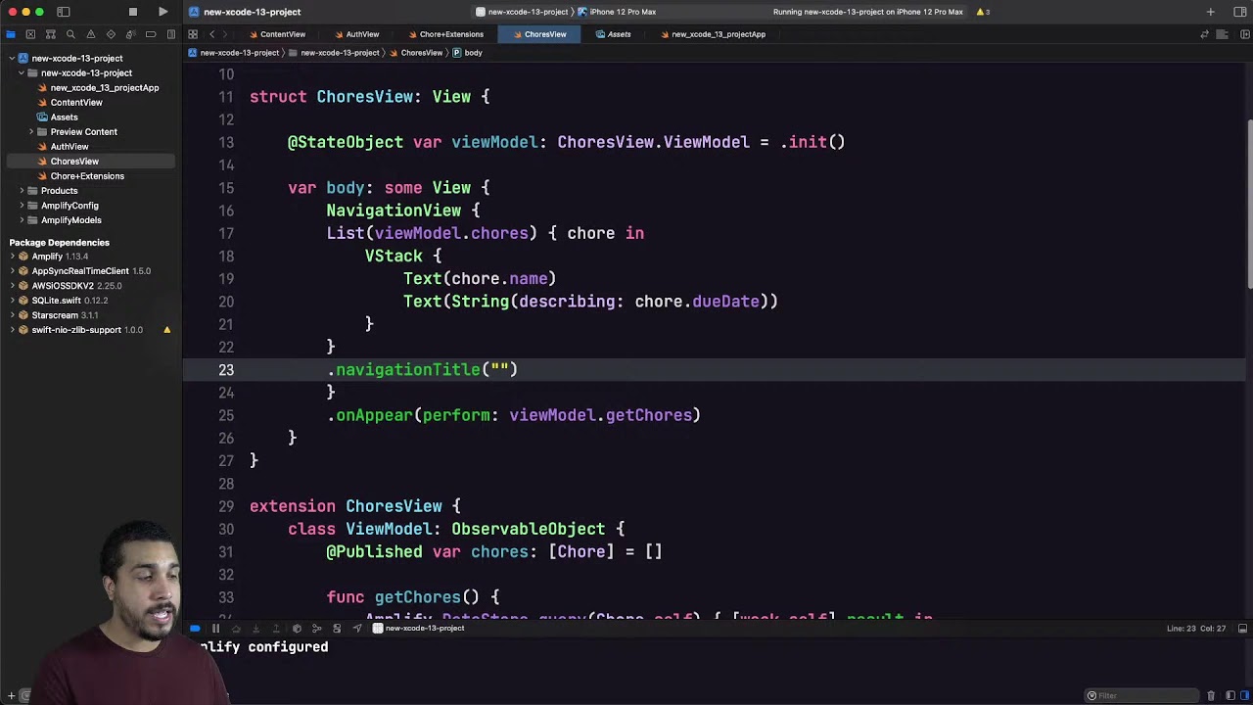Open the Test navigator diamond icon
The width and height of the screenshot is (1253, 705).
coord(111,34)
